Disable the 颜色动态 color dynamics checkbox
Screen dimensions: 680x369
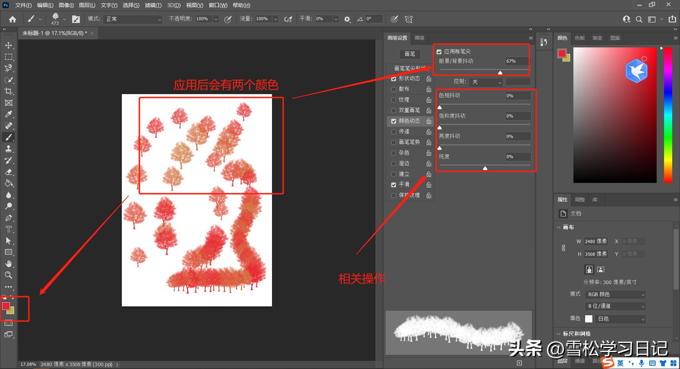click(393, 121)
